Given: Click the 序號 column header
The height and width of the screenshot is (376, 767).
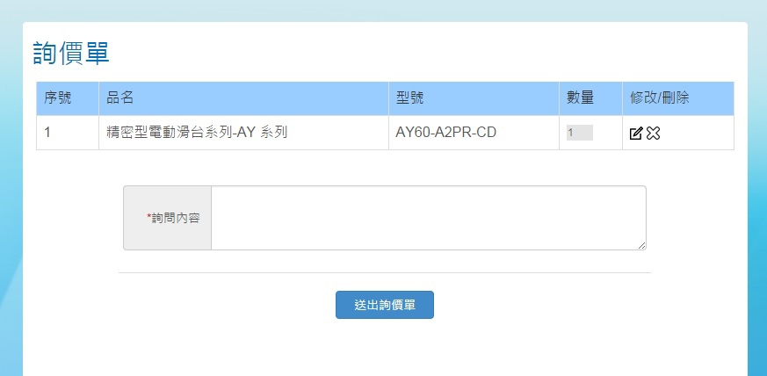Looking at the screenshot, I should (68, 98).
